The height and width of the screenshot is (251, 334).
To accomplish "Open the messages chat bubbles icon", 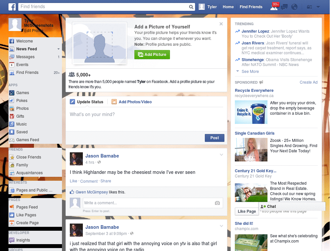I will coord(284,7).
